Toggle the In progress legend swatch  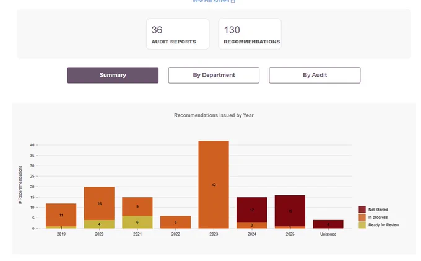(362, 217)
